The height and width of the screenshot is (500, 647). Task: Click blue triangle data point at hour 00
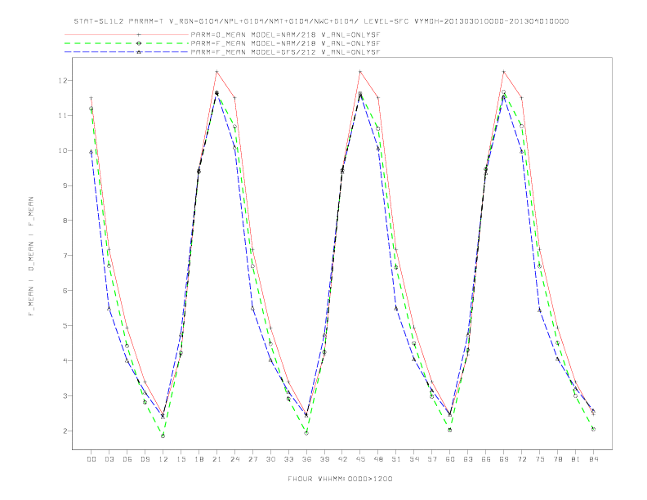click(x=91, y=152)
